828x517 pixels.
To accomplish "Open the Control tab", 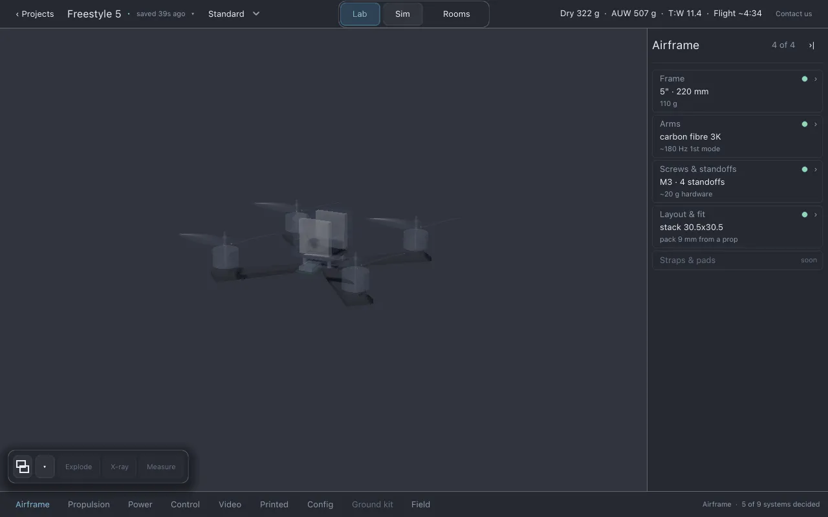I will click(x=185, y=505).
